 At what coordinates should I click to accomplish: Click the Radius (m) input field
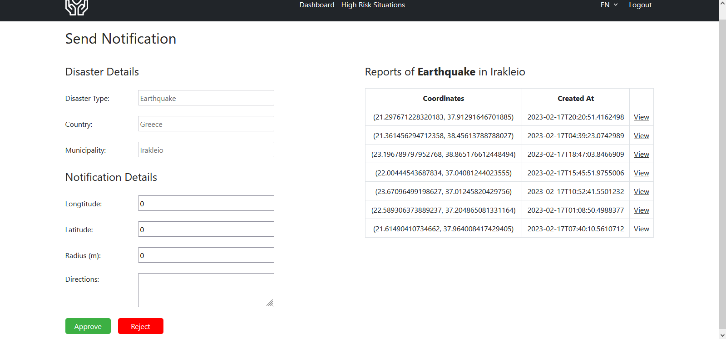click(x=206, y=255)
